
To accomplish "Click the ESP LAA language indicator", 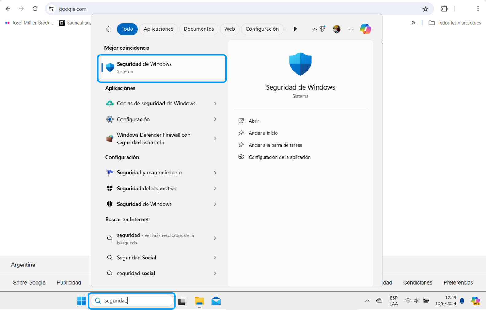I will [x=394, y=301].
